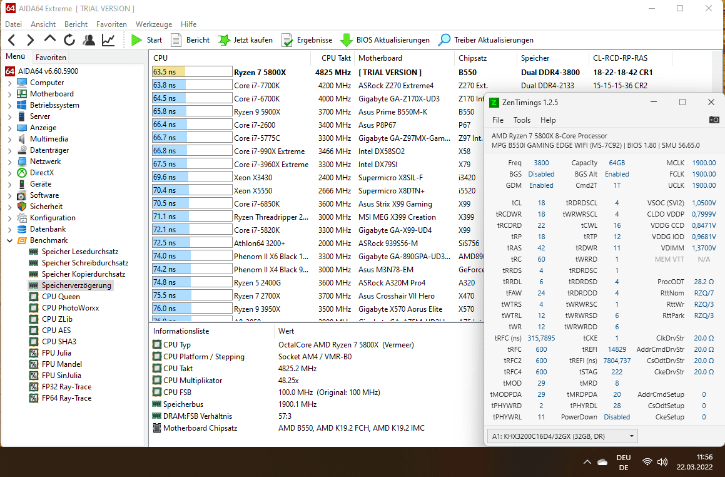The image size is (725, 477).
Task: Open the ZenTimings Help menu
Action: [548, 120]
